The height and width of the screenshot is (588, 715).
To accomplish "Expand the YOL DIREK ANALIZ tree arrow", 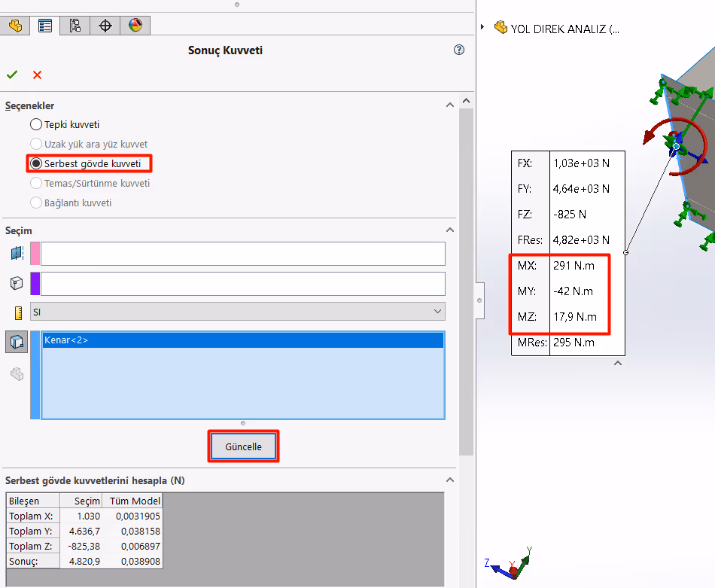I will [482, 27].
